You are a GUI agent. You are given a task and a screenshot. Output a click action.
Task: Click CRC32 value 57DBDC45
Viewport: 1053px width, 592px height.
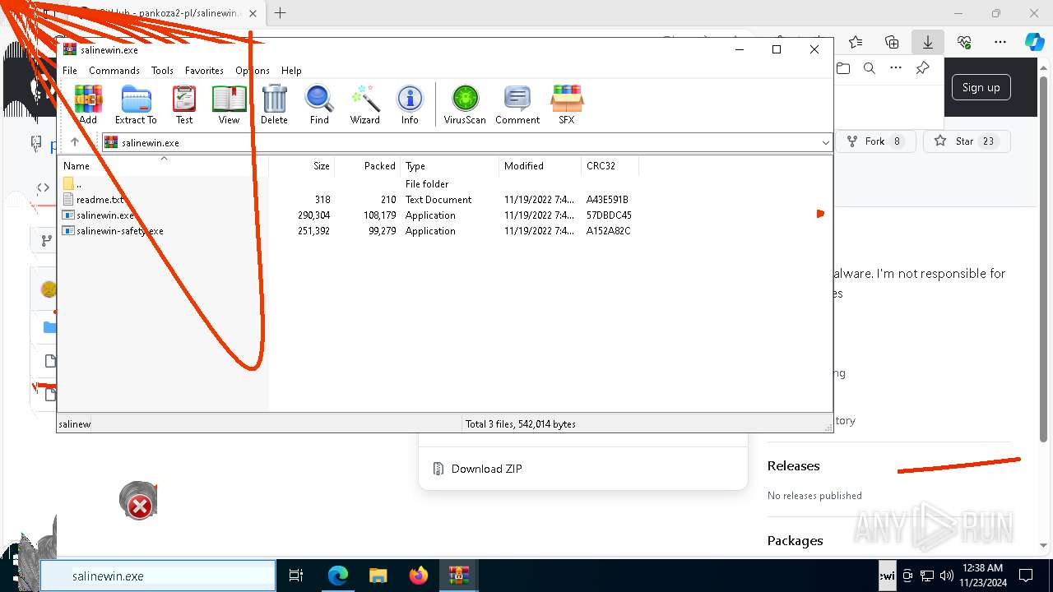click(x=609, y=215)
